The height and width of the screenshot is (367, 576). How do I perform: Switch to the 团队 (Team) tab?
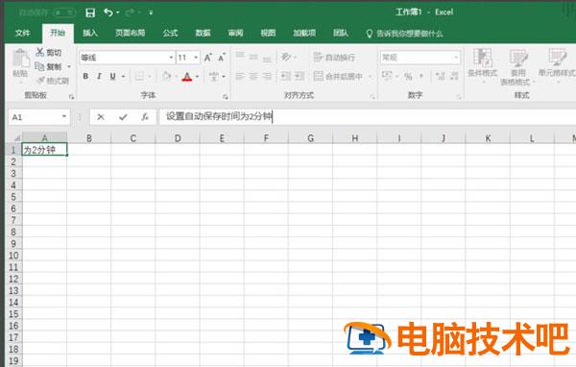pos(340,33)
